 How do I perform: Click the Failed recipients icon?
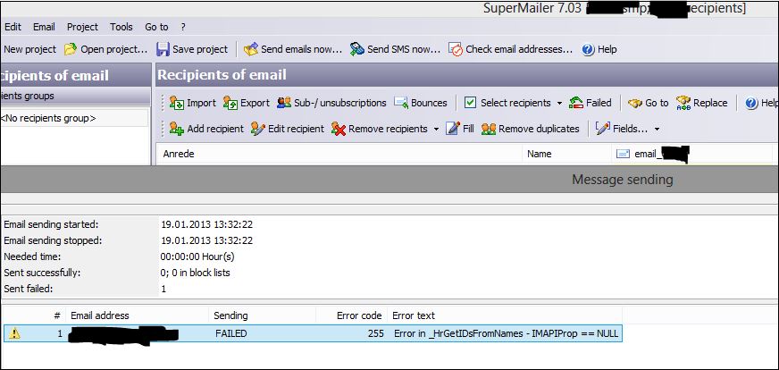tap(576, 103)
